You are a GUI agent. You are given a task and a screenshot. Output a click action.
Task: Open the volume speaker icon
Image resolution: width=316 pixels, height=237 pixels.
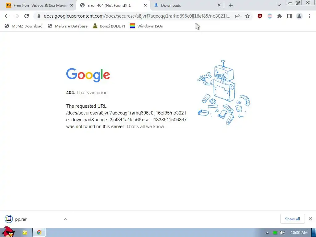tap(282, 233)
